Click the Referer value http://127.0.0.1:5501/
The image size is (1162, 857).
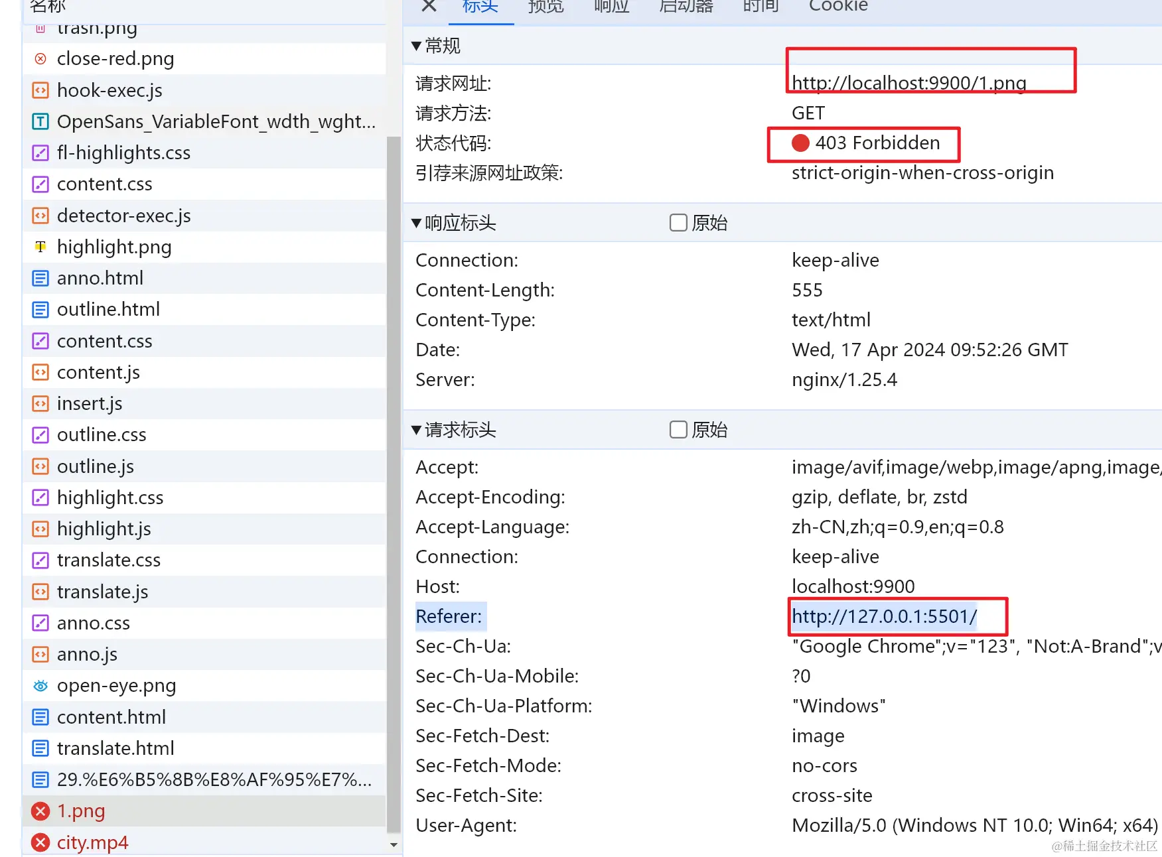tap(885, 616)
